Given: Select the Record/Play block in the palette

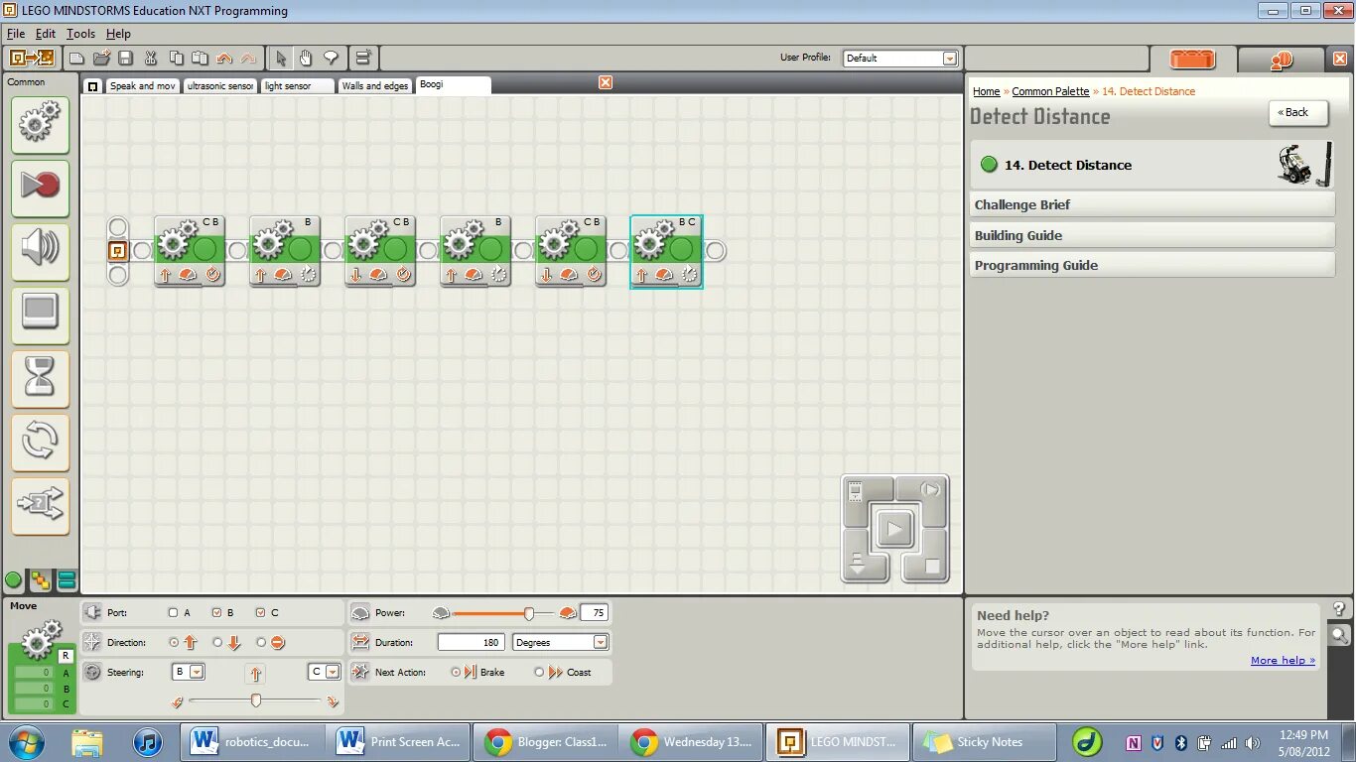Looking at the screenshot, I should [x=40, y=189].
